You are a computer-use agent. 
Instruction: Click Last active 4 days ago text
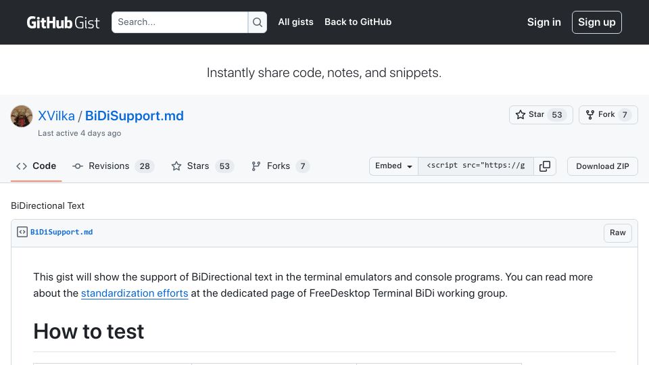click(80, 133)
